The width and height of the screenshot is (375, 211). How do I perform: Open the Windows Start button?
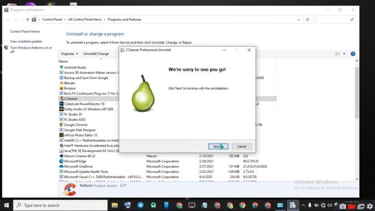pyautogui.click(x=6, y=205)
